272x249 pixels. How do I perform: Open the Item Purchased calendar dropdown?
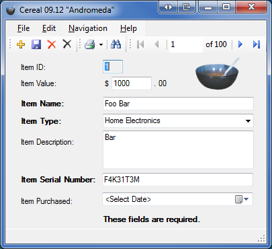242,199
